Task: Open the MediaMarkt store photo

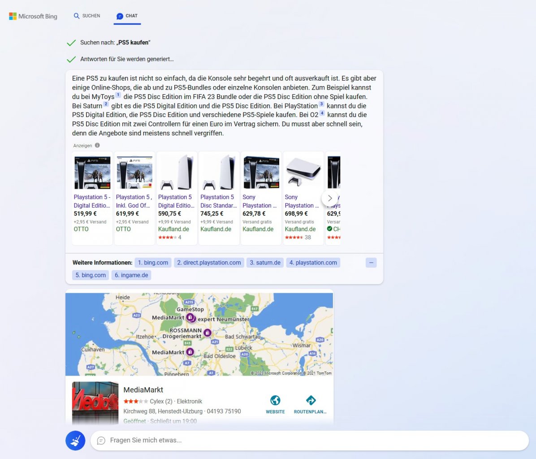Action: 95,403
